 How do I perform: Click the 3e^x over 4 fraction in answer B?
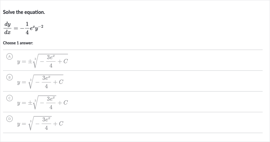[x=46, y=82]
